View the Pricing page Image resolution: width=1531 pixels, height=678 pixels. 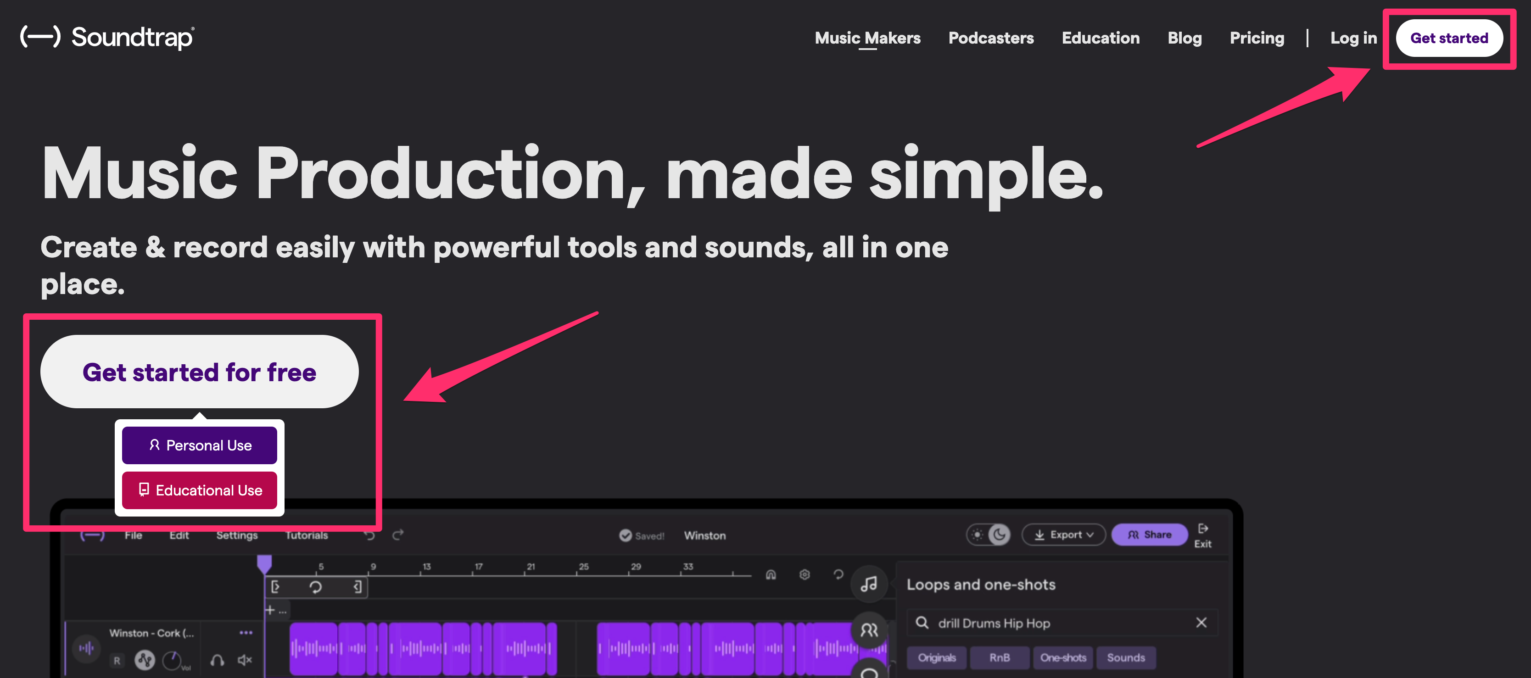coord(1257,38)
